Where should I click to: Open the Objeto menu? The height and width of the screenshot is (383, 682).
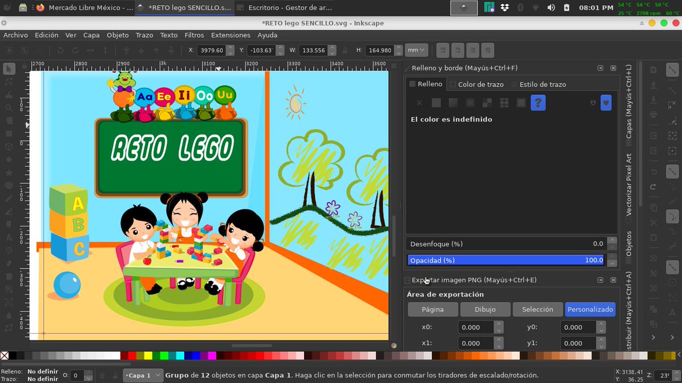[x=118, y=35]
